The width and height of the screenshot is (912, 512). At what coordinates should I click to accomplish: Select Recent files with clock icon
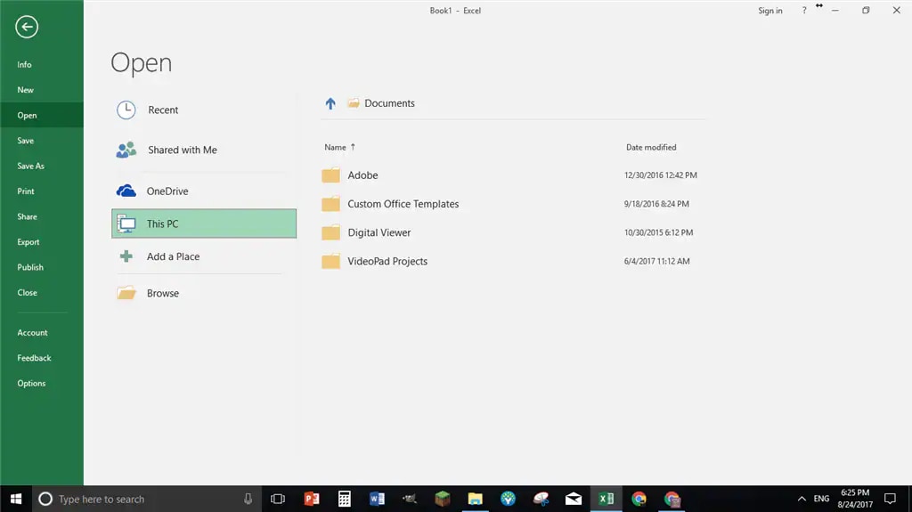[x=163, y=110]
